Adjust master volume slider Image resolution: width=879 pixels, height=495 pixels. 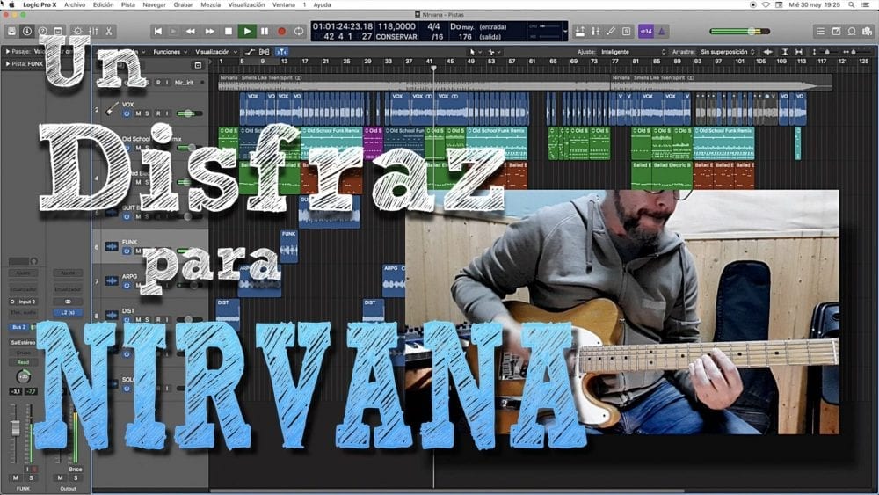pyautogui.click(x=739, y=32)
